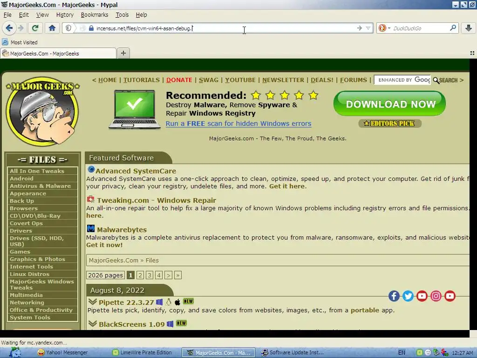Image resolution: width=477 pixels, height=358 pixels.
Task: Click the laptop checkmark ad image
Action: tap(135, 110)
